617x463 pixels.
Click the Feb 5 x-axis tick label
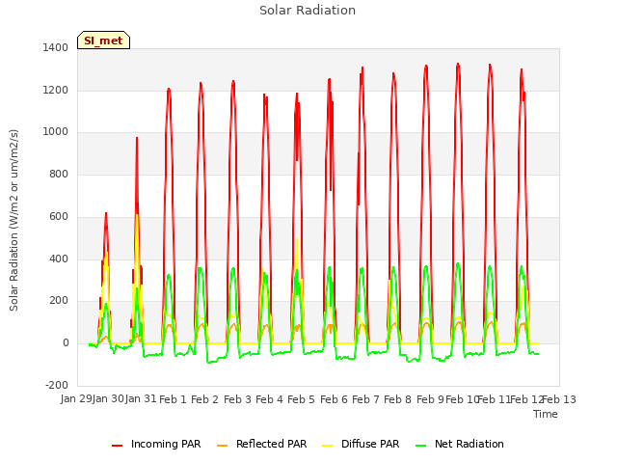click(301, 399)
